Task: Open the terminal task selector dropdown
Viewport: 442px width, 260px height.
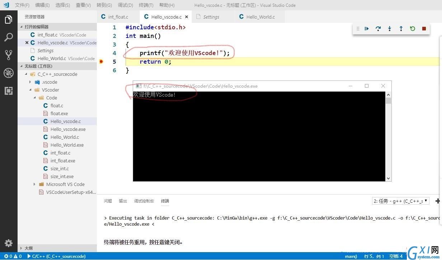Action: (x=400, y=201)
